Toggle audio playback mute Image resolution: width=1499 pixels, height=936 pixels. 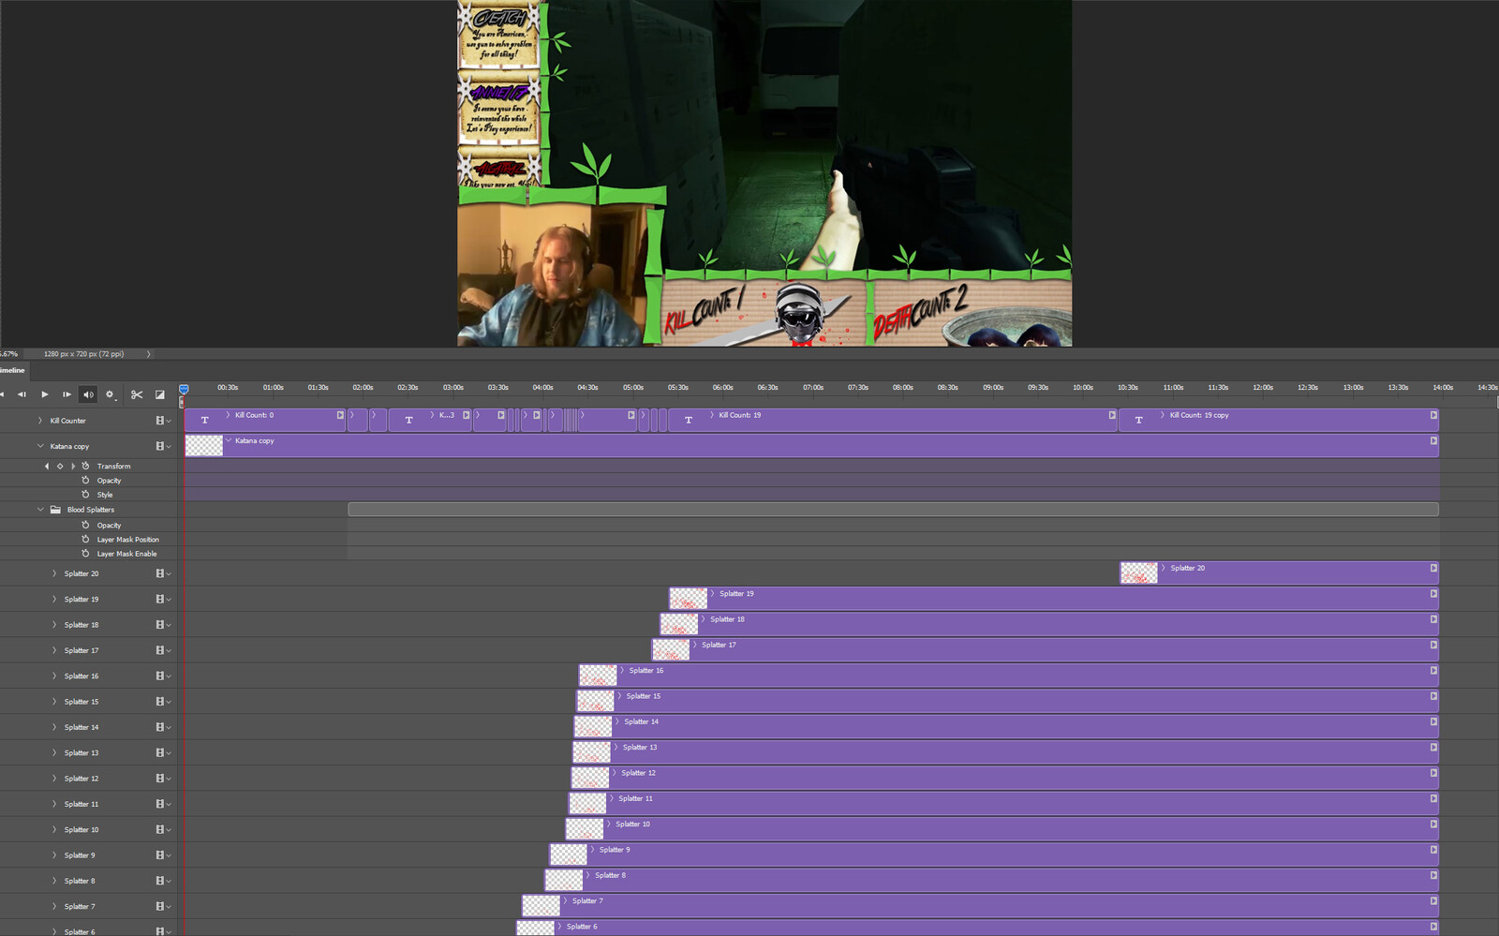[88, 394]
